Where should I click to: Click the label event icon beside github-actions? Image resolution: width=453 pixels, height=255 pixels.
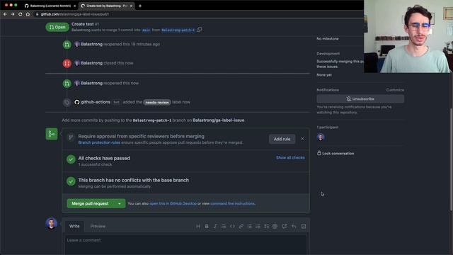[67, 102]
